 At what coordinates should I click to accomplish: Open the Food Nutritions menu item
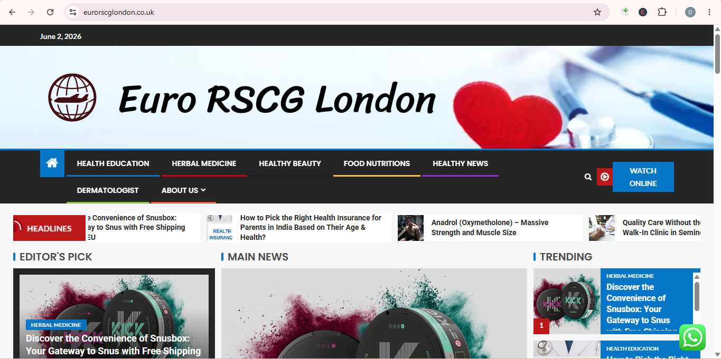[377, 163]
